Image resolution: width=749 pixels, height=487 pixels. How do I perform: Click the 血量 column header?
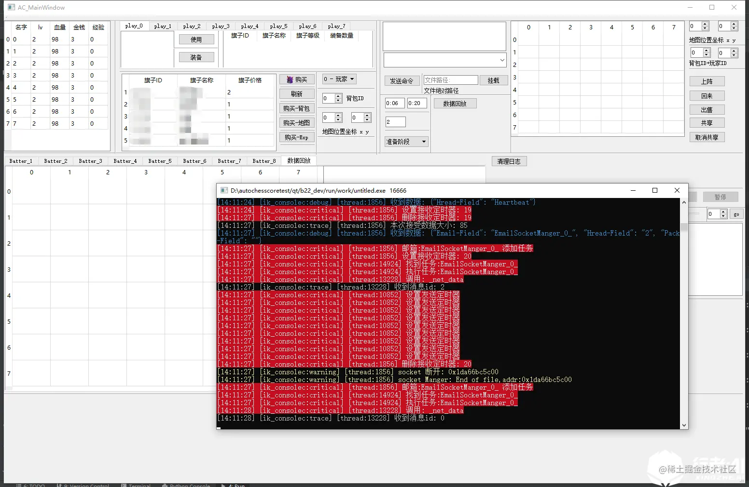[60, 27]
